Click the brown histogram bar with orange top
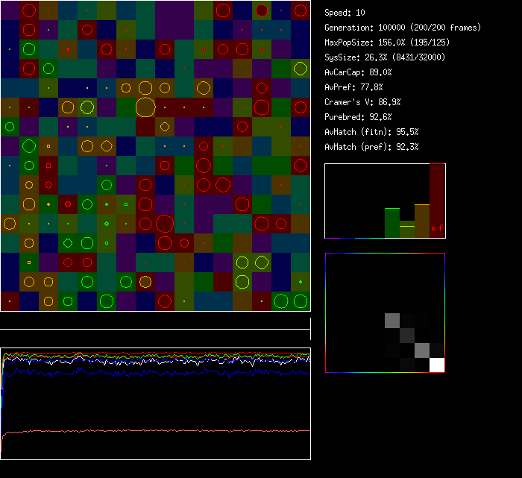522x478 pixels. (422, 221)
